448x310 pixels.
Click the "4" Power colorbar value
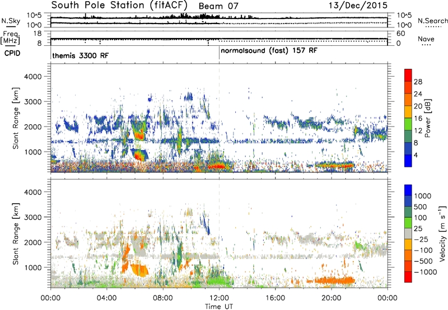click(x=416, y=155)
